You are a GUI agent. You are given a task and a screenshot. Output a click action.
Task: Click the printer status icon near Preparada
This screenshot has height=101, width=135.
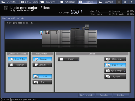pyautogui.click(x=11, y=99)
